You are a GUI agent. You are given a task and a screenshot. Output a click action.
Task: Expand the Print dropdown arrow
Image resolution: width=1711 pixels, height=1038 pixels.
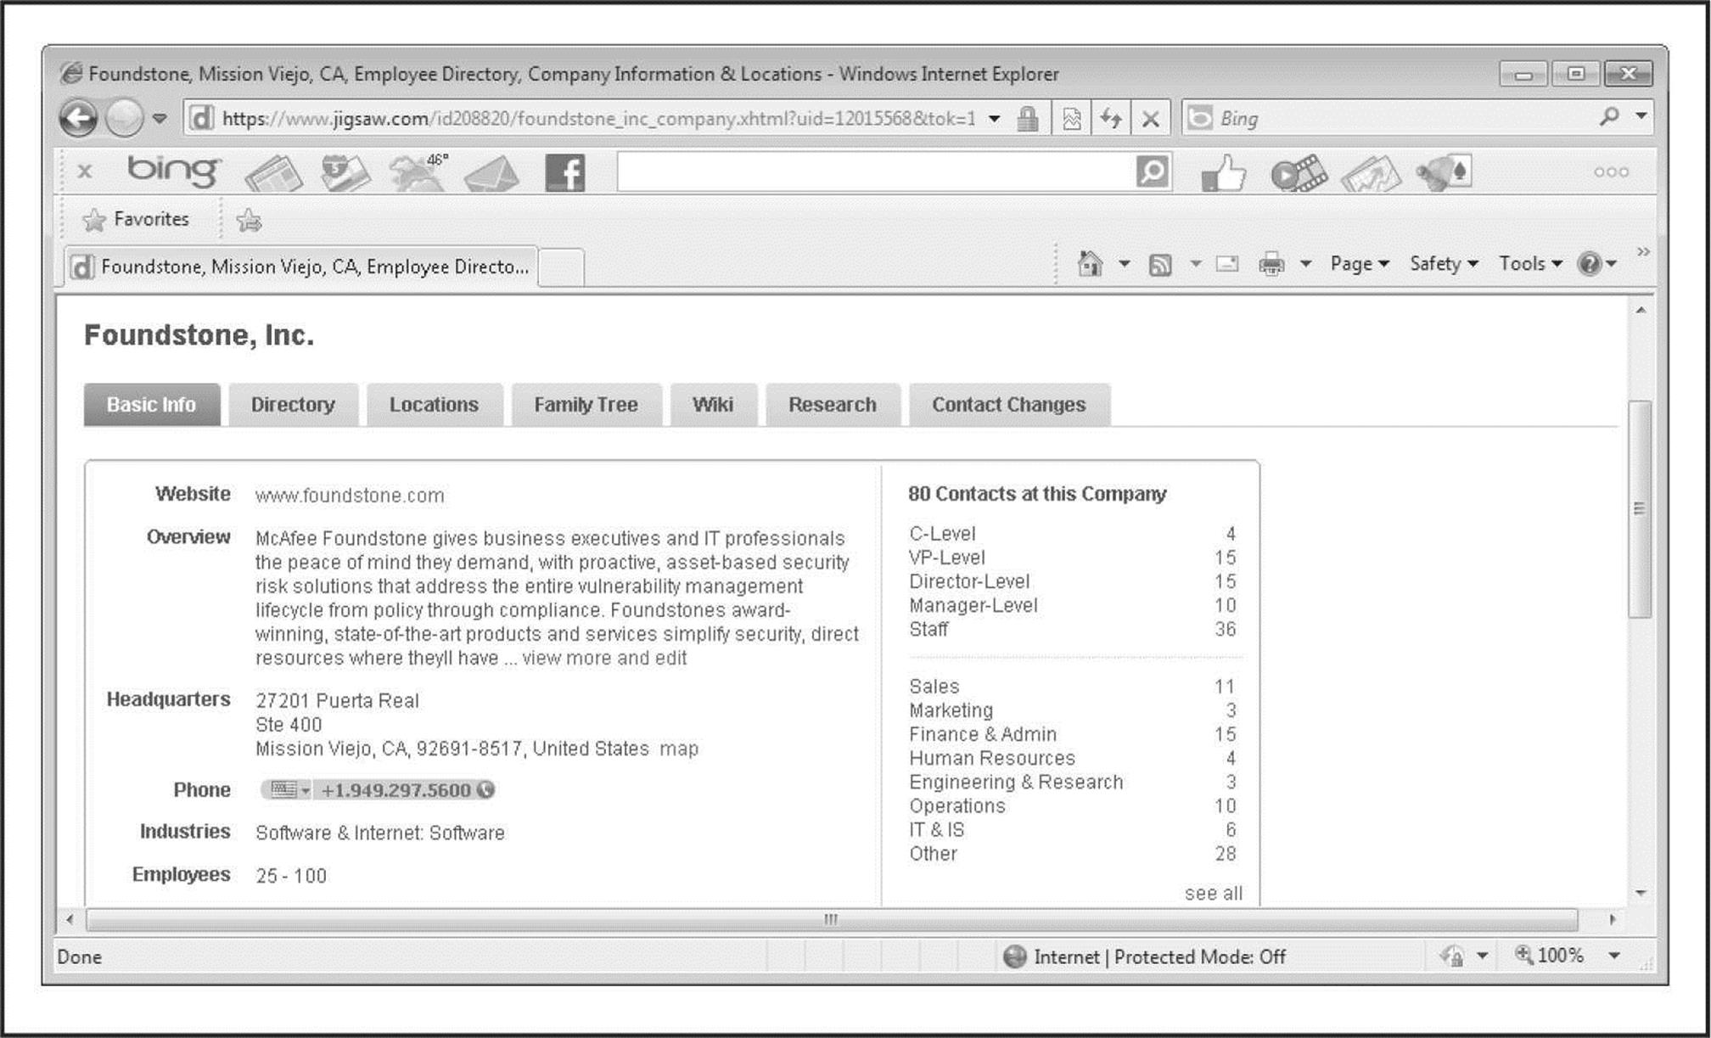coord(1305,265)
